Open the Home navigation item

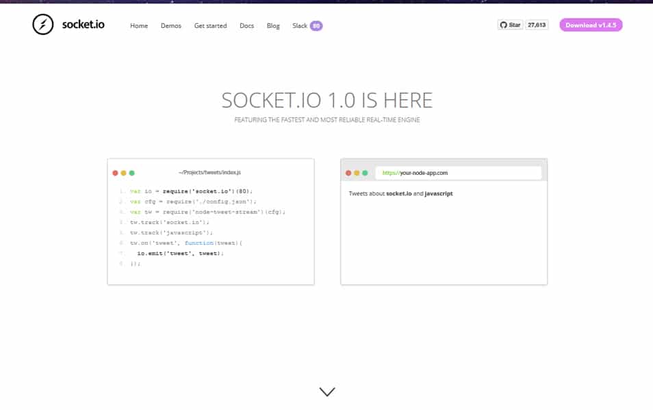click(x=138, y=25)
